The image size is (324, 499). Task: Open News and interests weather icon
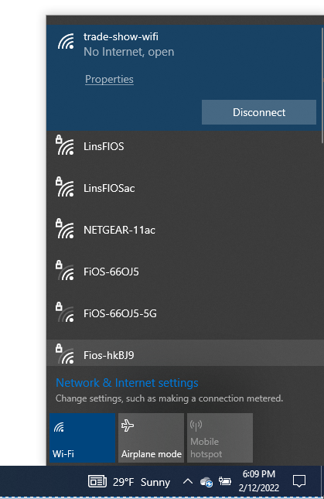(x=97, y=481)
